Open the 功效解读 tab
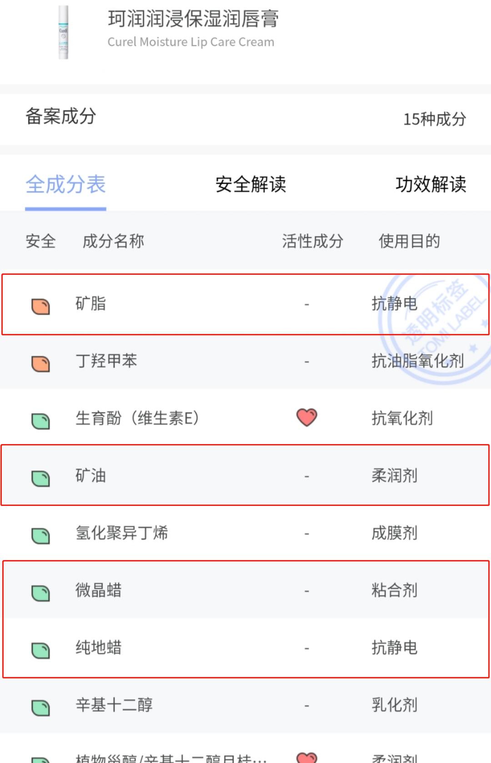This screenshot has height=763, width=491. tap(431, 185)
